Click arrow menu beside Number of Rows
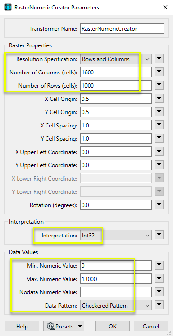Viewport: 173px width, 336px height. 159,85
